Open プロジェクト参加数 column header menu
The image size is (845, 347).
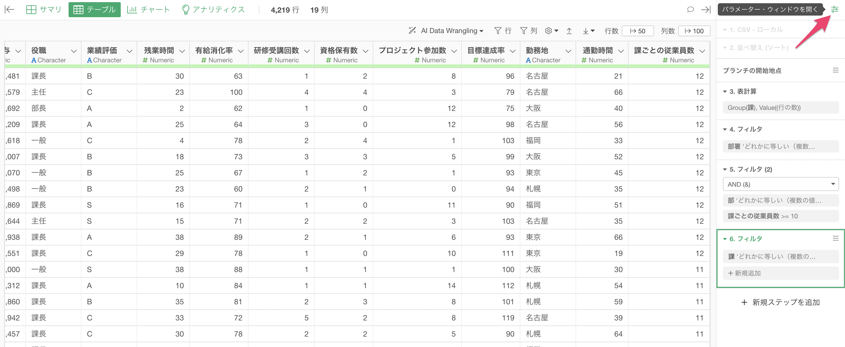(454, 51)
